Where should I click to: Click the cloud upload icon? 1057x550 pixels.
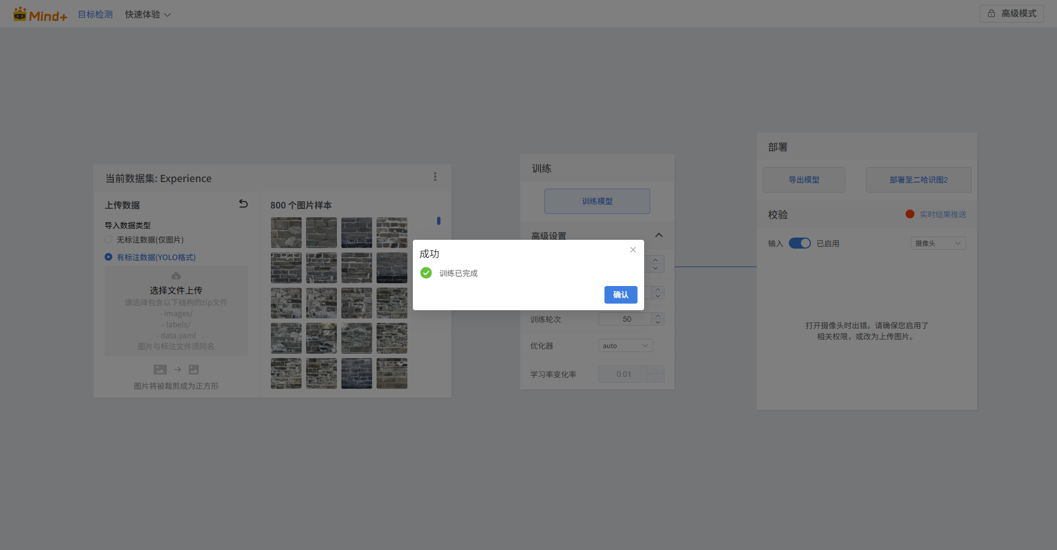(x=176, y=276)
